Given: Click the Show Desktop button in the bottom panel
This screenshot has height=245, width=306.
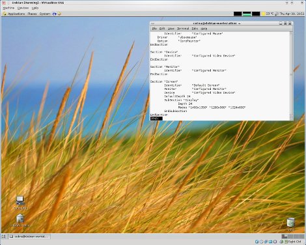Looking at the screenshot, I should coord(3,237).
